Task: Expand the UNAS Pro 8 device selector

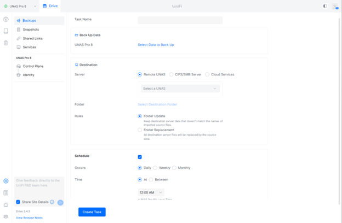Action: (x=20, y=7)
